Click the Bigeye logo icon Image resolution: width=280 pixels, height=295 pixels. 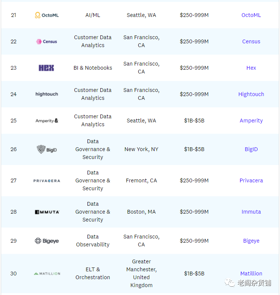(x=47, y=241)
